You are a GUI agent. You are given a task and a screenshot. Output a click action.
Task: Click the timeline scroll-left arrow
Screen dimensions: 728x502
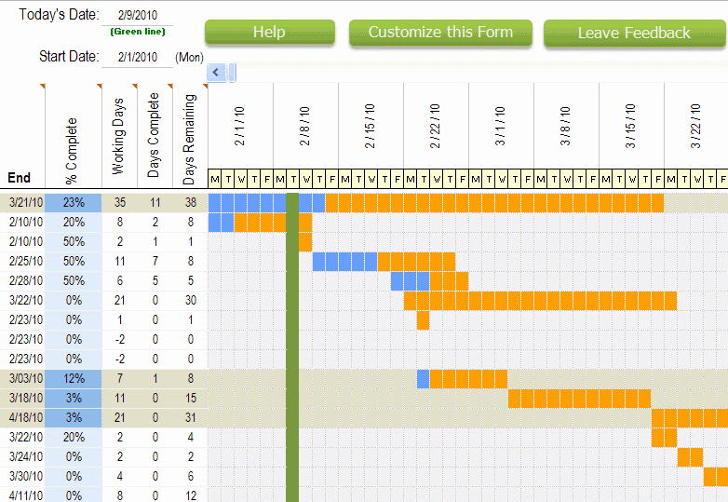[x=216, y=73]
